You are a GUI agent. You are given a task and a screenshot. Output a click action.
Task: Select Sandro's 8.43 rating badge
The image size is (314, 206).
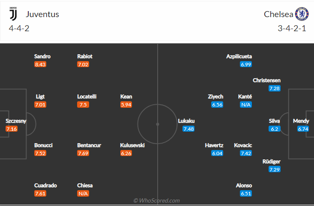(40, 65)
